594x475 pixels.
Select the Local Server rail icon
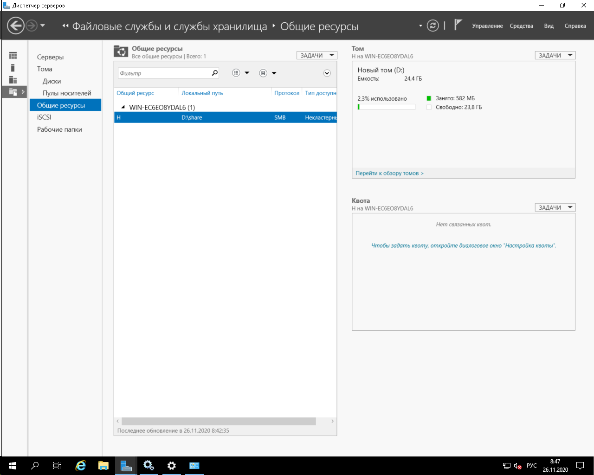click(x=13, y=68)
